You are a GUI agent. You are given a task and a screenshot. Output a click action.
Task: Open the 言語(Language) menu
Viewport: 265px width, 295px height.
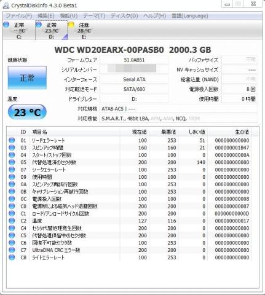(190, 16)
